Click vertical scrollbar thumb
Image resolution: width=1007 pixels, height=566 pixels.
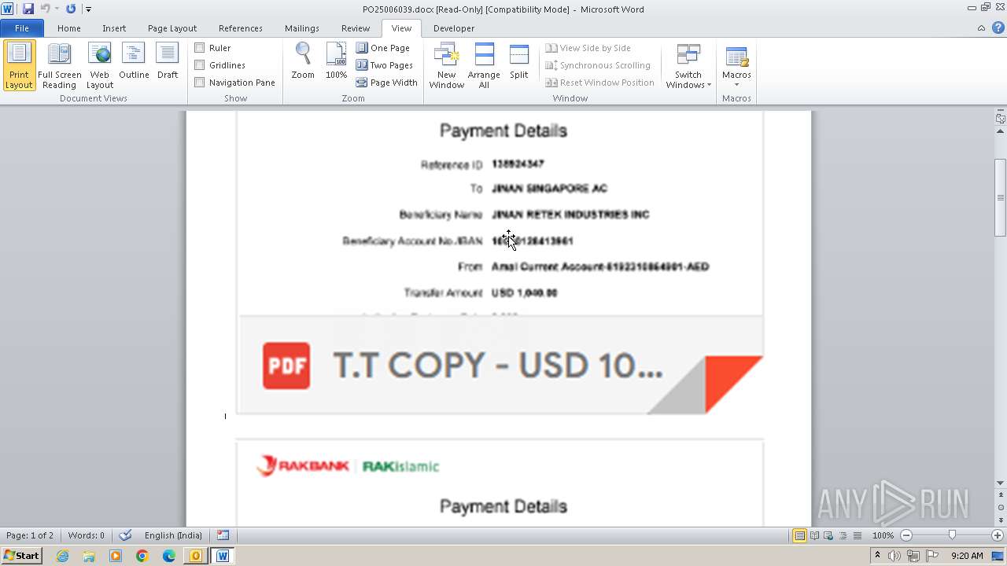(x=1000, y=197)
